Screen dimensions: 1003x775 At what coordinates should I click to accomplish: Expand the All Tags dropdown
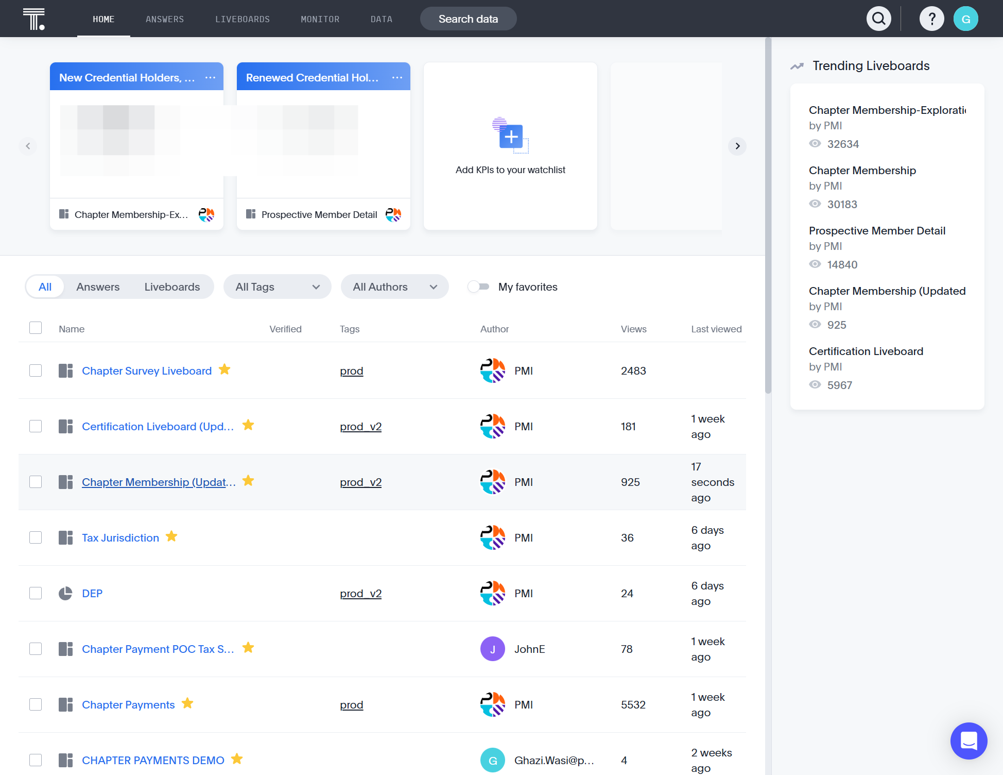point(277,287)
